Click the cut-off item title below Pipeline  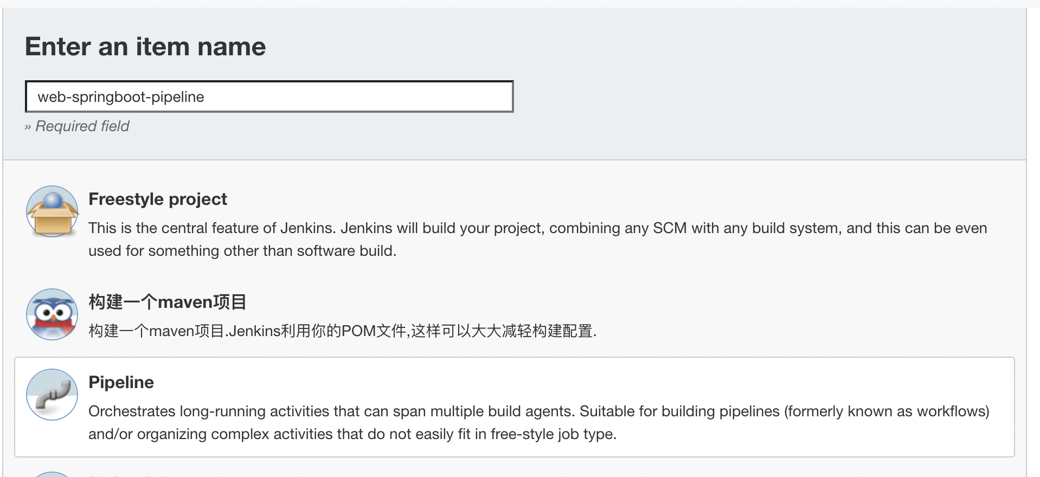click(x=130, y=475)
